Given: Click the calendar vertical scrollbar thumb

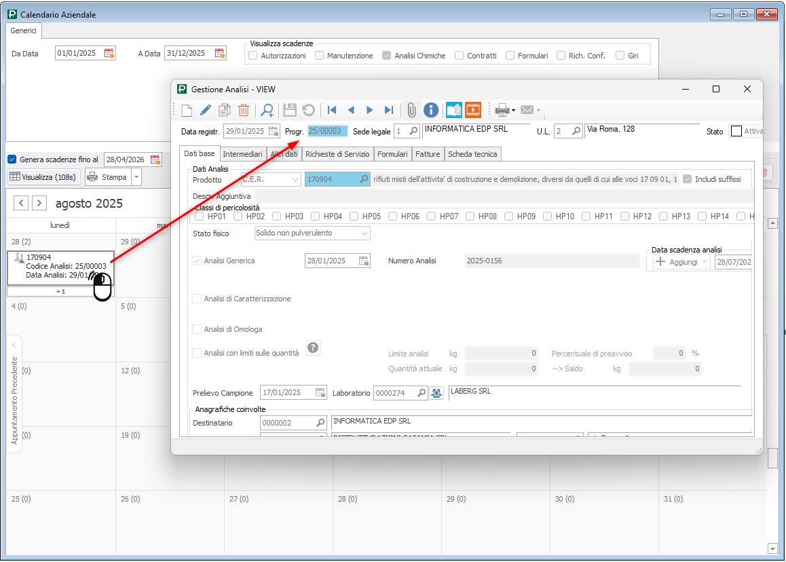Looking at the screenshot, I should [x=772, y=459].
